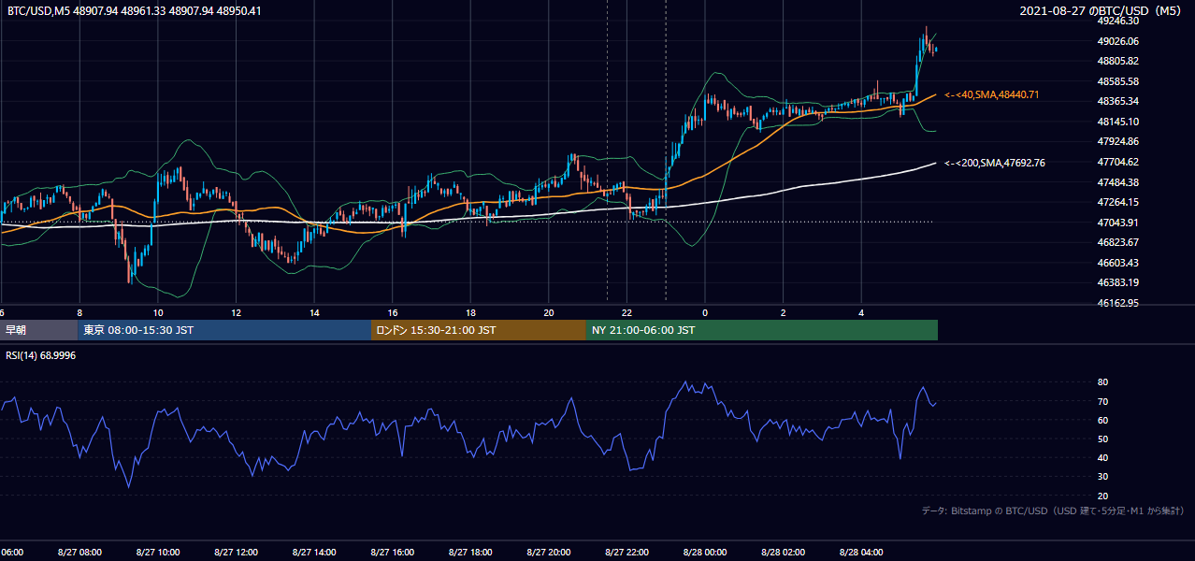Click price axis value 49026.06
The width and height of the screenshot is (1195, 561).
(1117, 41)
